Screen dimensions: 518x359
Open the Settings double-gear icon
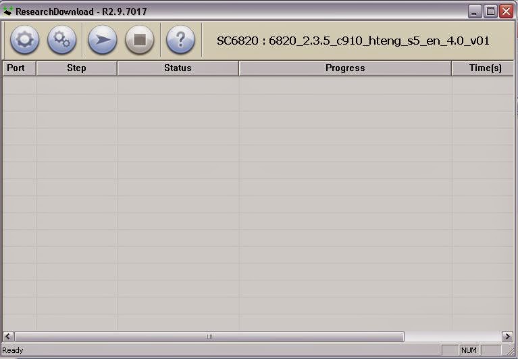pos(61,40)
